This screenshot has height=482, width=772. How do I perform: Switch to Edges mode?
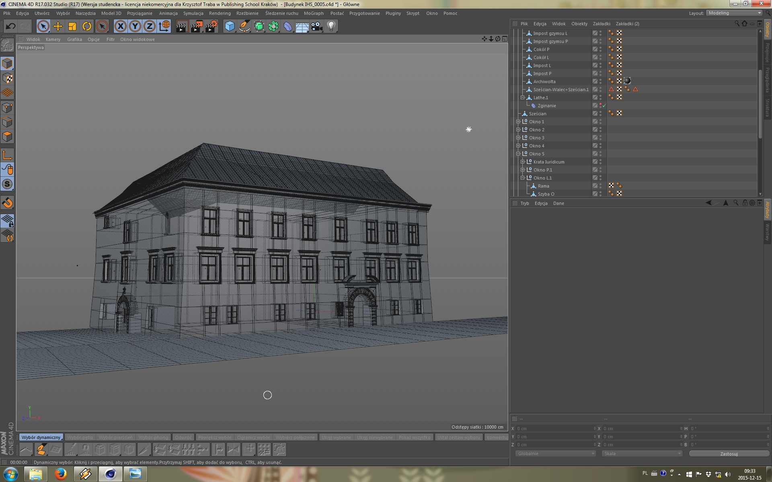(x=7, y=122)
